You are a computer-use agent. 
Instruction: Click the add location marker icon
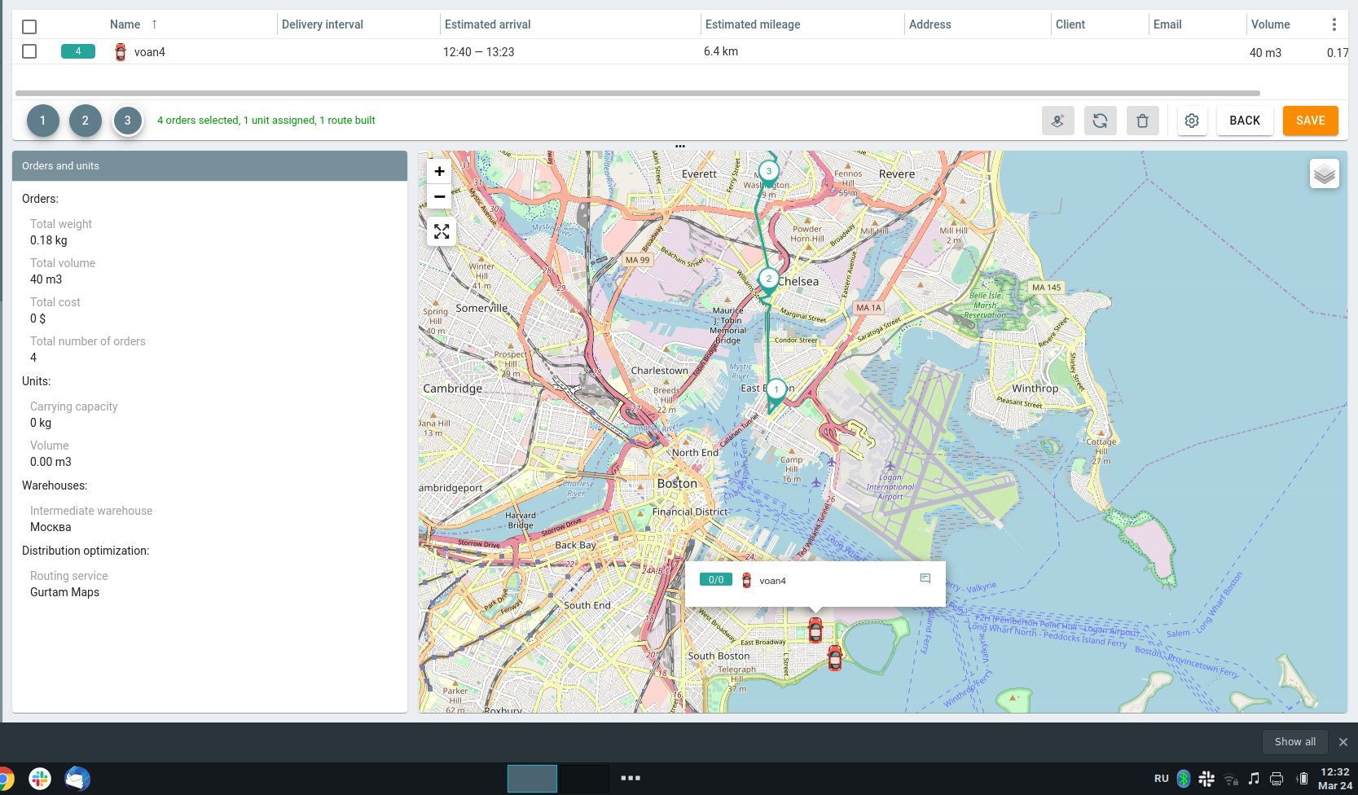point(1057,121)
